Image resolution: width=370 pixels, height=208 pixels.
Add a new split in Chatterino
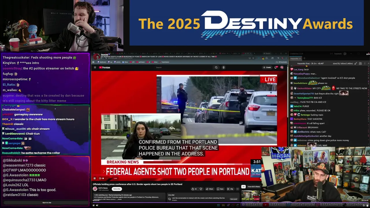click(368, 63)
